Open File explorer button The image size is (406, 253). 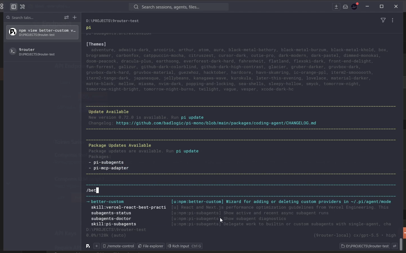pyautogui.click(x=151, y=246)
